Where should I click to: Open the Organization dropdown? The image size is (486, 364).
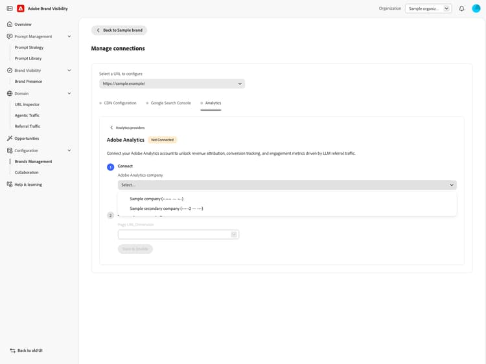coord(428,8)
